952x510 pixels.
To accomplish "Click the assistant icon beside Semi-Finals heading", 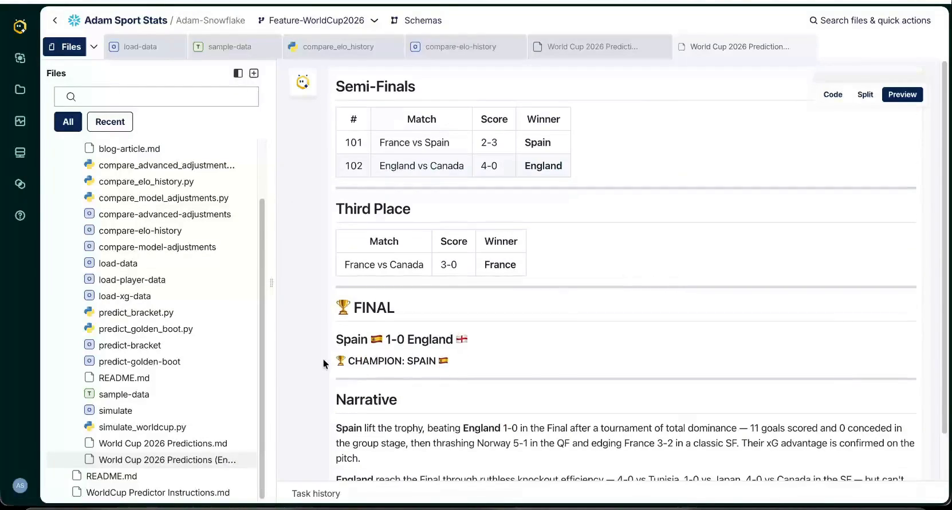I will pos(303,82).
